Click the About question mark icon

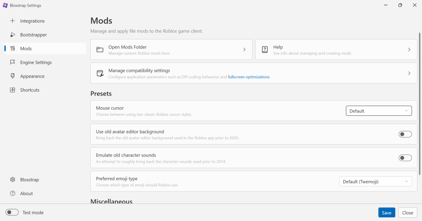click(12, 193)
